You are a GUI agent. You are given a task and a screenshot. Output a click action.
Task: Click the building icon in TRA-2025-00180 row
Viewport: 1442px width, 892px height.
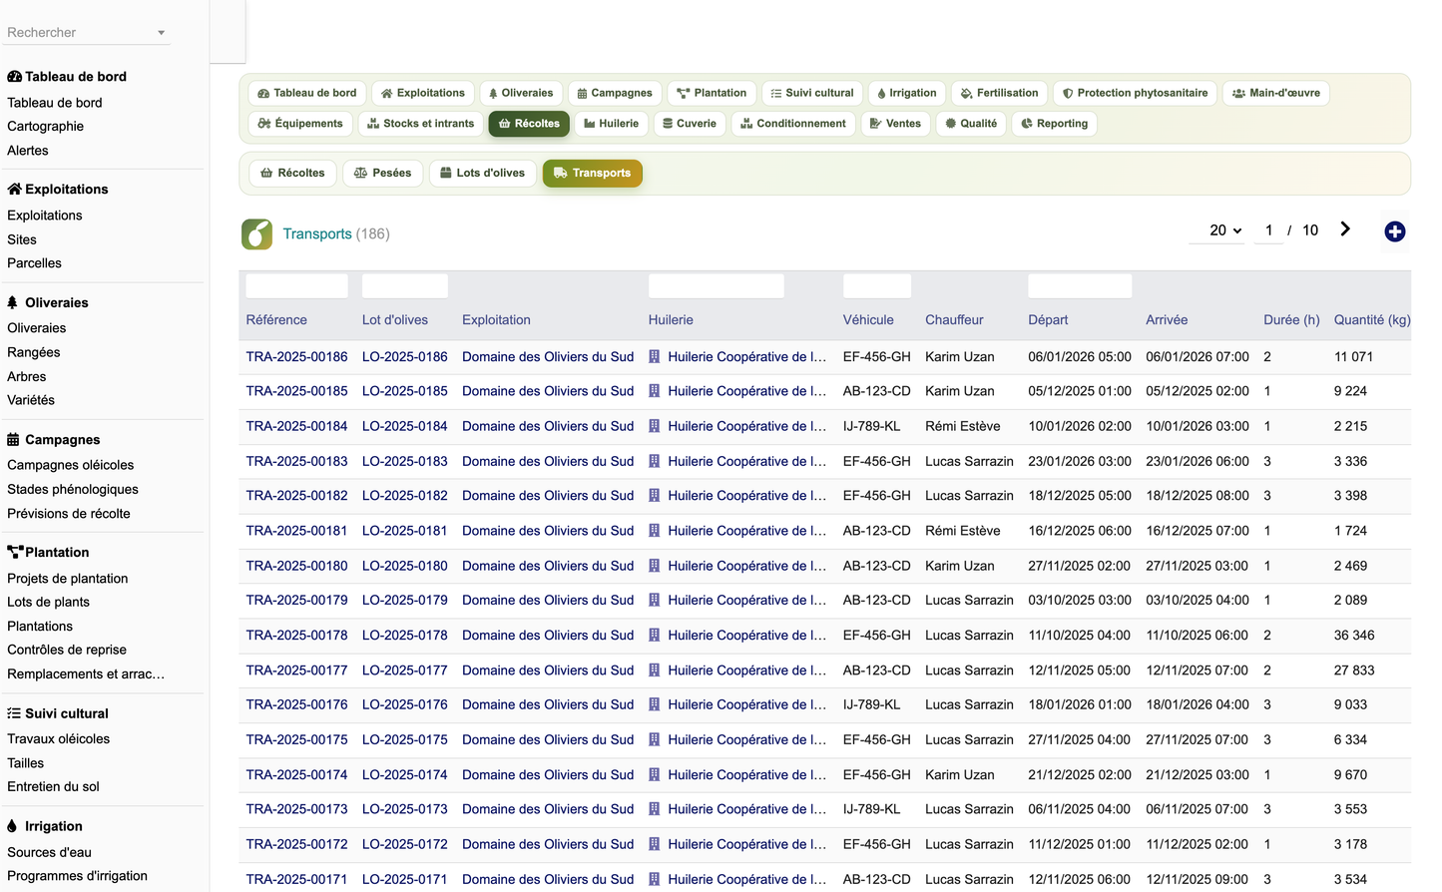click(655, 566)
